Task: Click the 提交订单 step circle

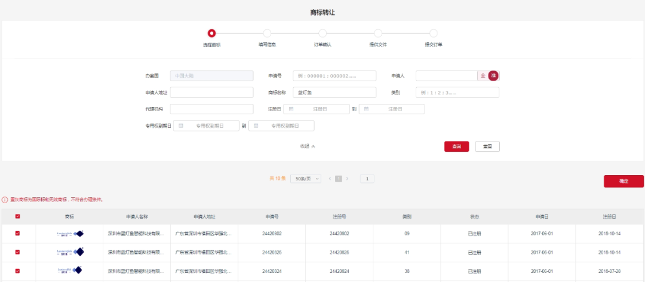Action: (434, 33)
